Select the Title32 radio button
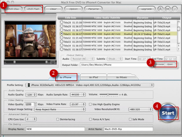182x137 pixels. [62, 38]
